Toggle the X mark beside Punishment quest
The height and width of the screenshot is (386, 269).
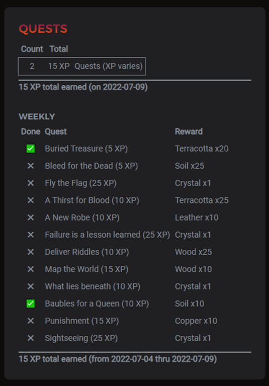tap(31, 321)
